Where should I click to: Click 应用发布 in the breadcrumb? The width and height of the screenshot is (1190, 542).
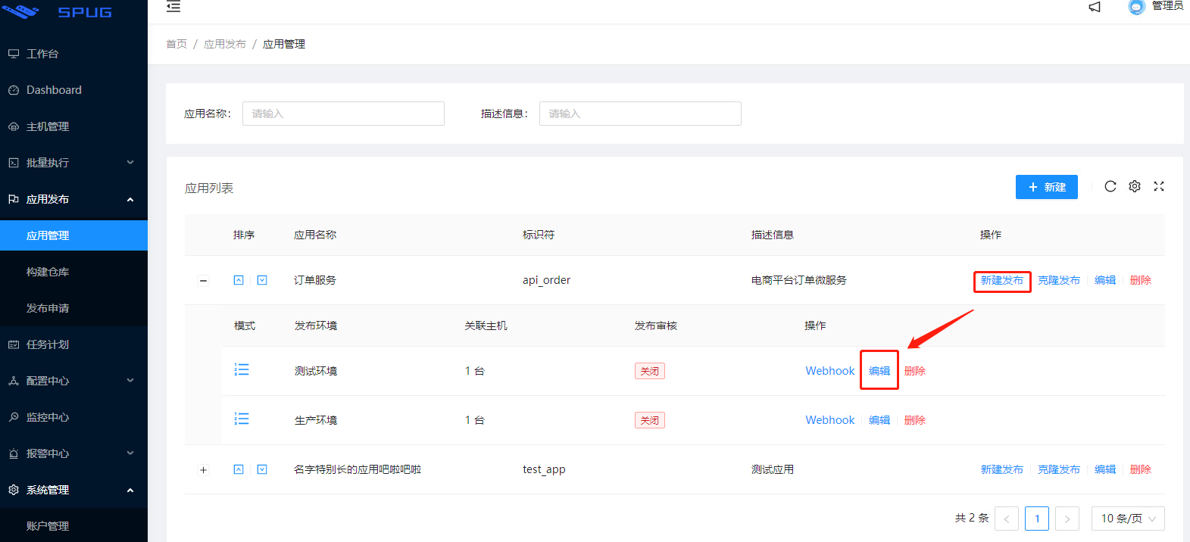coord(225,44)
